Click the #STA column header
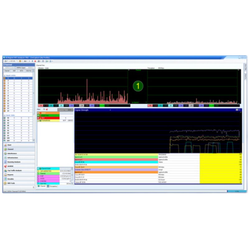 pos(21,71)
